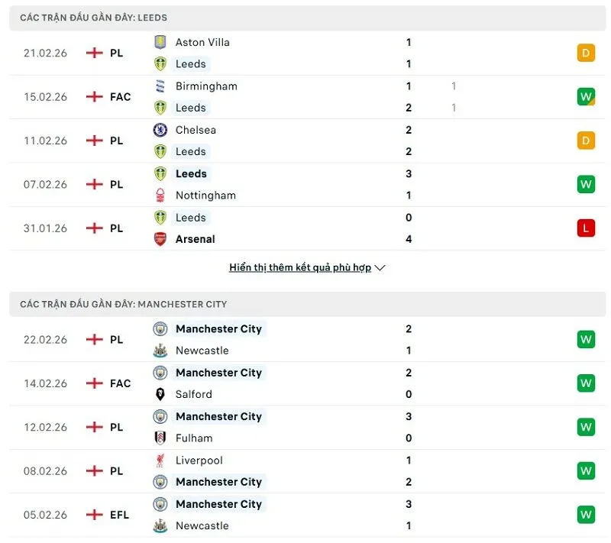Toggle the red L badge on the Arsenal match
Image resolution: width=611 pixels, height=543 pixels.
tap(586, 228)
